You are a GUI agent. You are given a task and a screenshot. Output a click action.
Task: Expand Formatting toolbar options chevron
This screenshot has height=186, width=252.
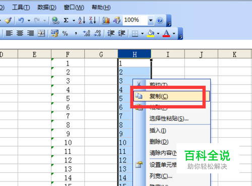180,34
